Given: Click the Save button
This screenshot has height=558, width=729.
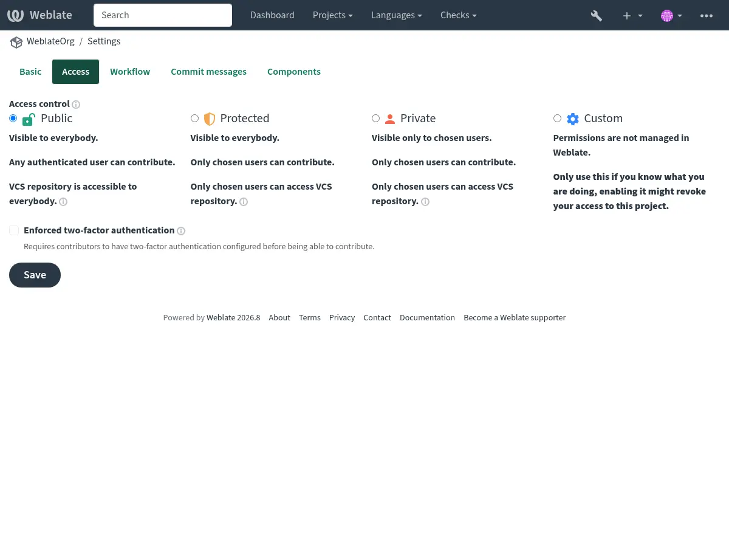Looking at the screenshot, I should pyautogui.click(x=35, y=275).
